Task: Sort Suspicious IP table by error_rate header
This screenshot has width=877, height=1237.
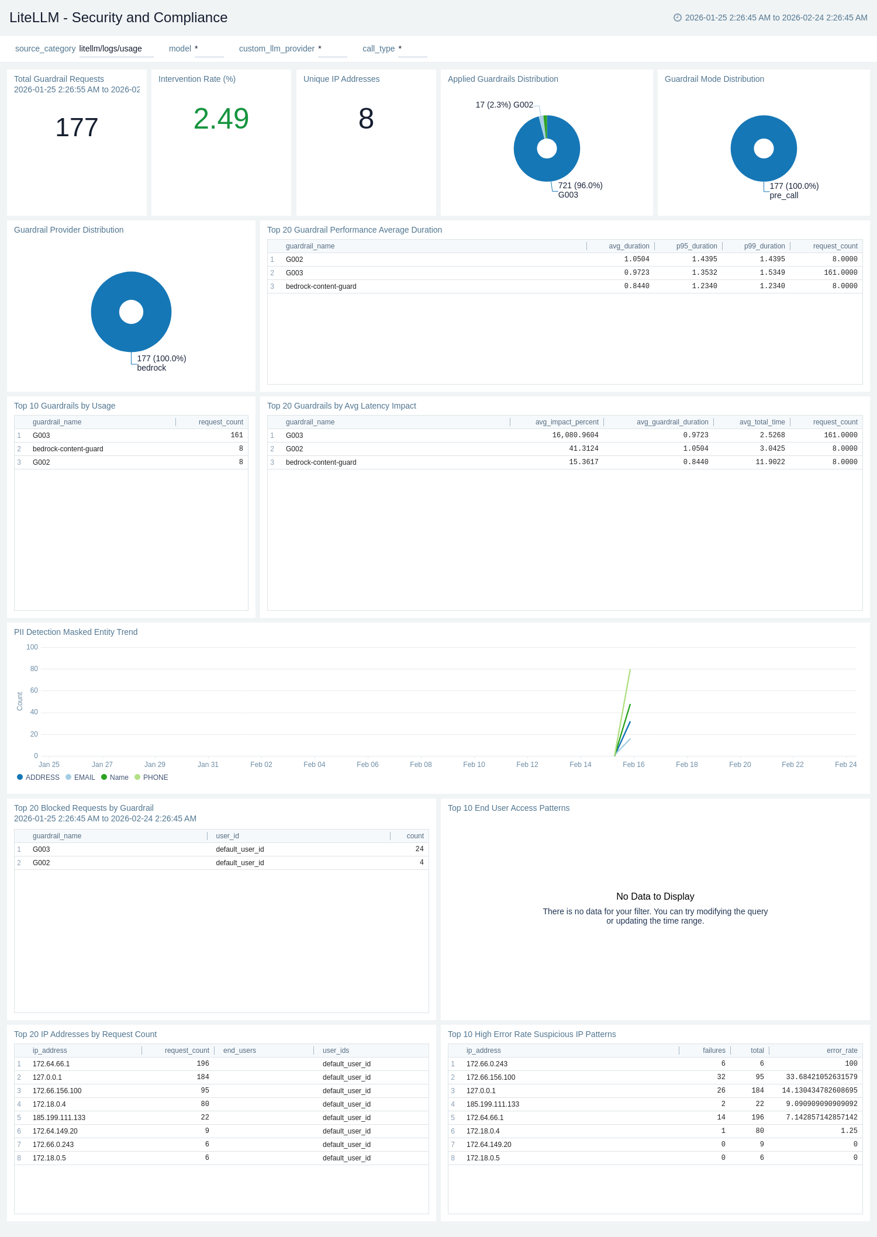Action: [842, 1051]
